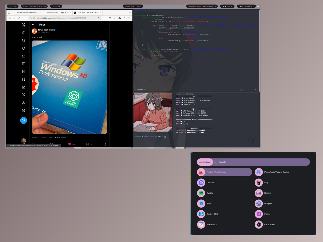This screenshot has height=242, width=323.
Task: Open the post's three-dot options menu
Action: tap(106, 30)
